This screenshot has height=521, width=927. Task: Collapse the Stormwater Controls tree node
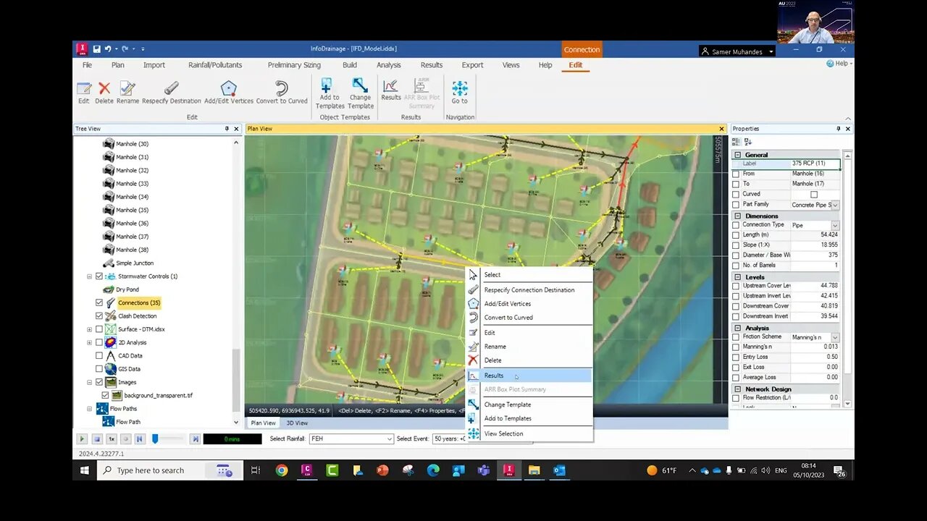tap(90, 276)
